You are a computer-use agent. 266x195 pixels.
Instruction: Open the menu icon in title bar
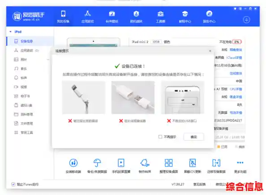[x=240, y=9]
